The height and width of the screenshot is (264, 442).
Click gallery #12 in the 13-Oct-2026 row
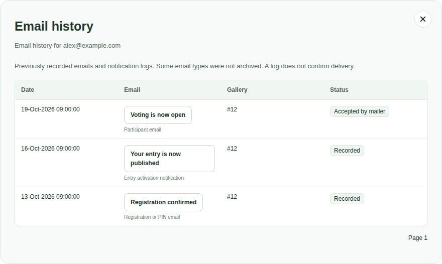pos(232,197)
